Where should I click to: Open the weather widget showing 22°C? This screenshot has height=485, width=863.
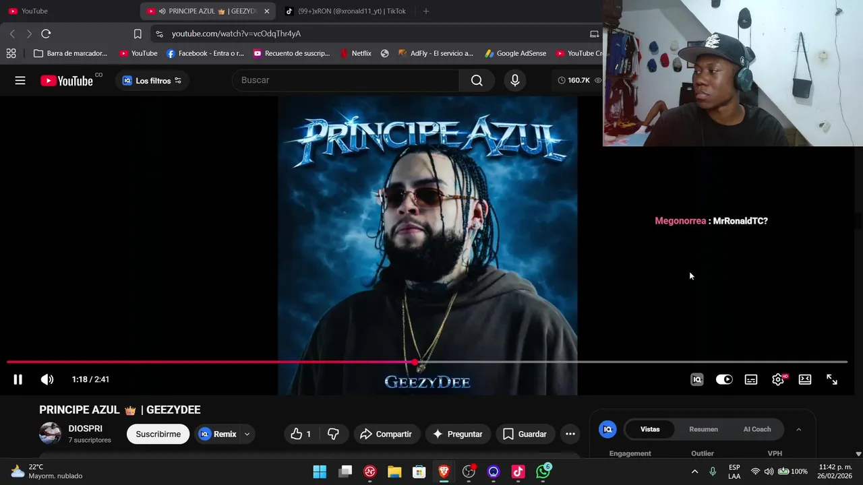(x=47, y=472)
